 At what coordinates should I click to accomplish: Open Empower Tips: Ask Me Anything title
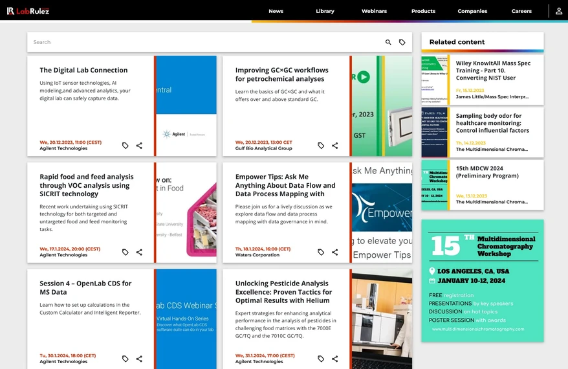click(x=285, y=185)
